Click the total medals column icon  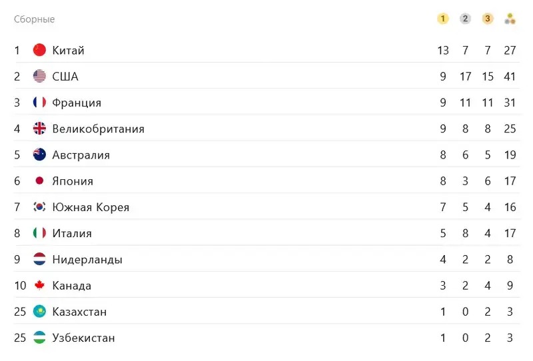(510, 19)
